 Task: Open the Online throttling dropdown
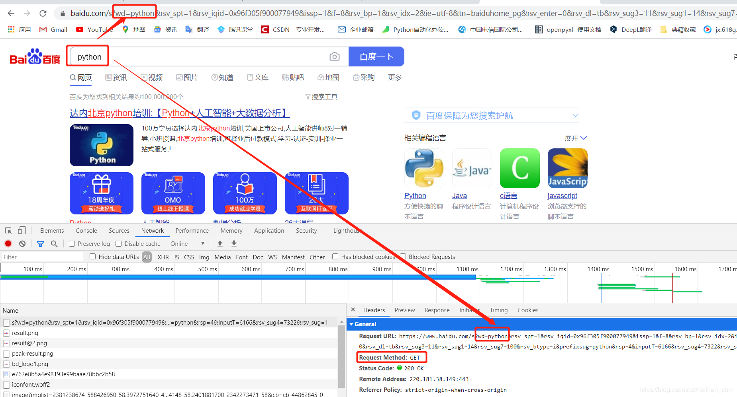click(187, 243)
